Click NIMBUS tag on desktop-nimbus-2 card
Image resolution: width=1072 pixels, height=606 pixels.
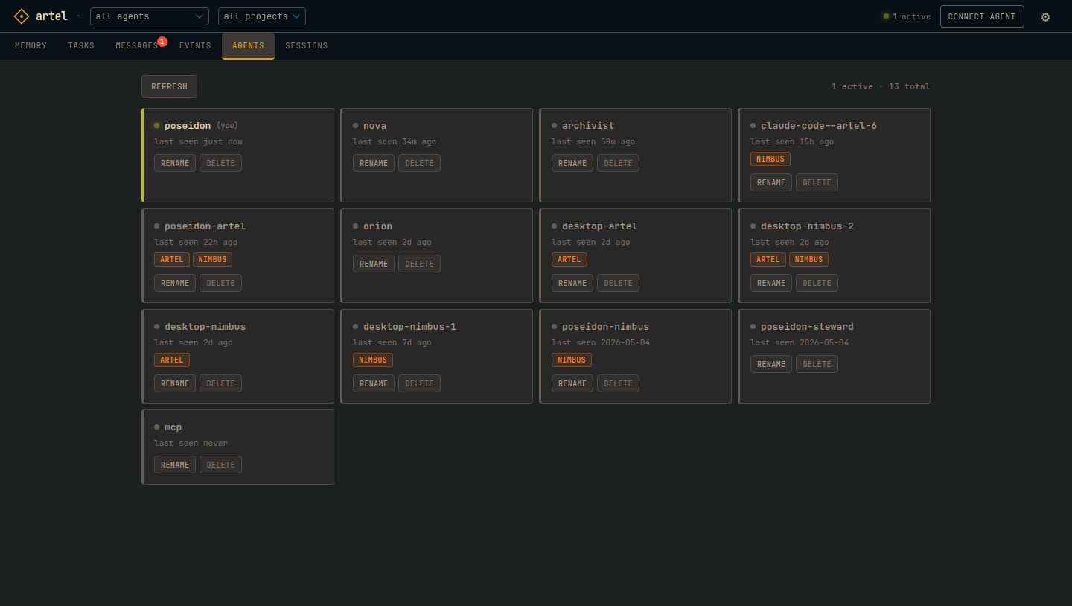(x=809, y=259)
